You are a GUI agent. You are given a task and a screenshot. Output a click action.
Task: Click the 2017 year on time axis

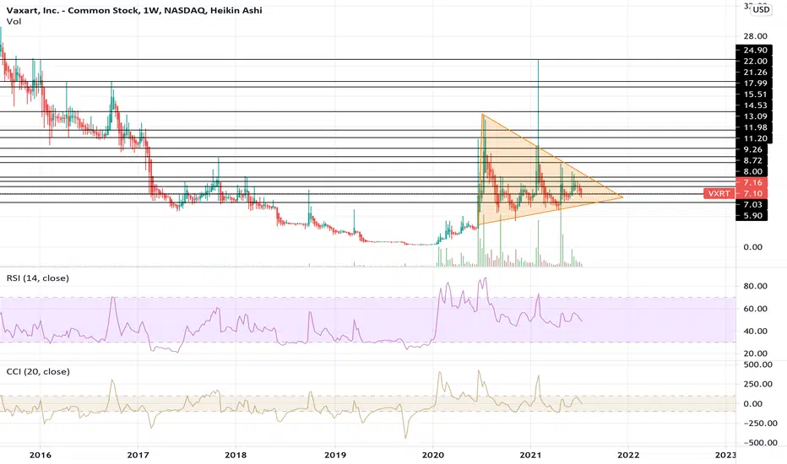pyautogui.click(x=138, y=455)
